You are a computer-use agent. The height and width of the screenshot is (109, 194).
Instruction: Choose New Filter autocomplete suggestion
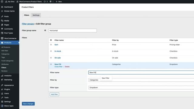(105, 78)
